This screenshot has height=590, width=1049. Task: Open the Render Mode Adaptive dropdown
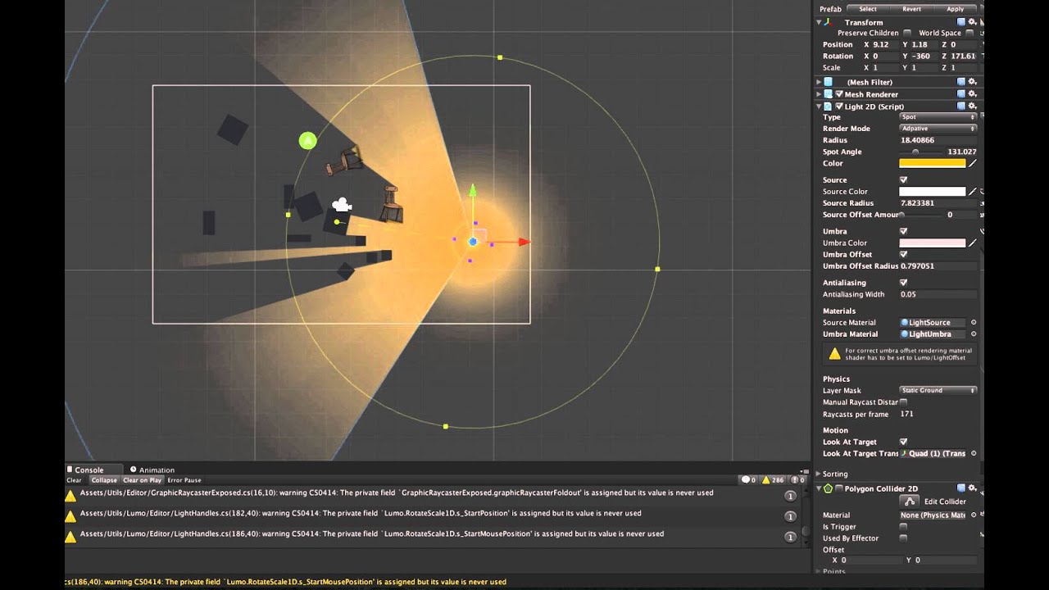(937, 129)
